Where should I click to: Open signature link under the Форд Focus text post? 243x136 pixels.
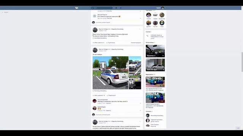99,38
